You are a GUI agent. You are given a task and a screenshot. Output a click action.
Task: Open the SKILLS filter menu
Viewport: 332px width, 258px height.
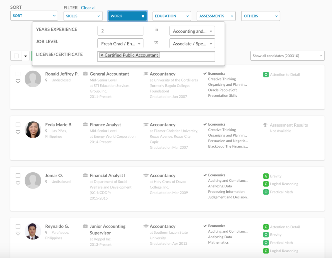83,16
